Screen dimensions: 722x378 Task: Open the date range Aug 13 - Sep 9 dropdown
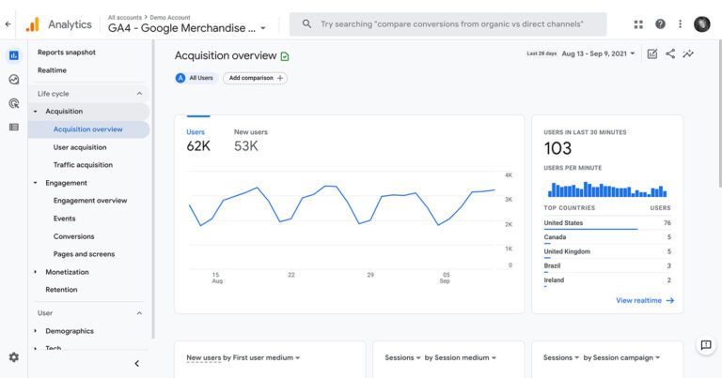point(598,53)
